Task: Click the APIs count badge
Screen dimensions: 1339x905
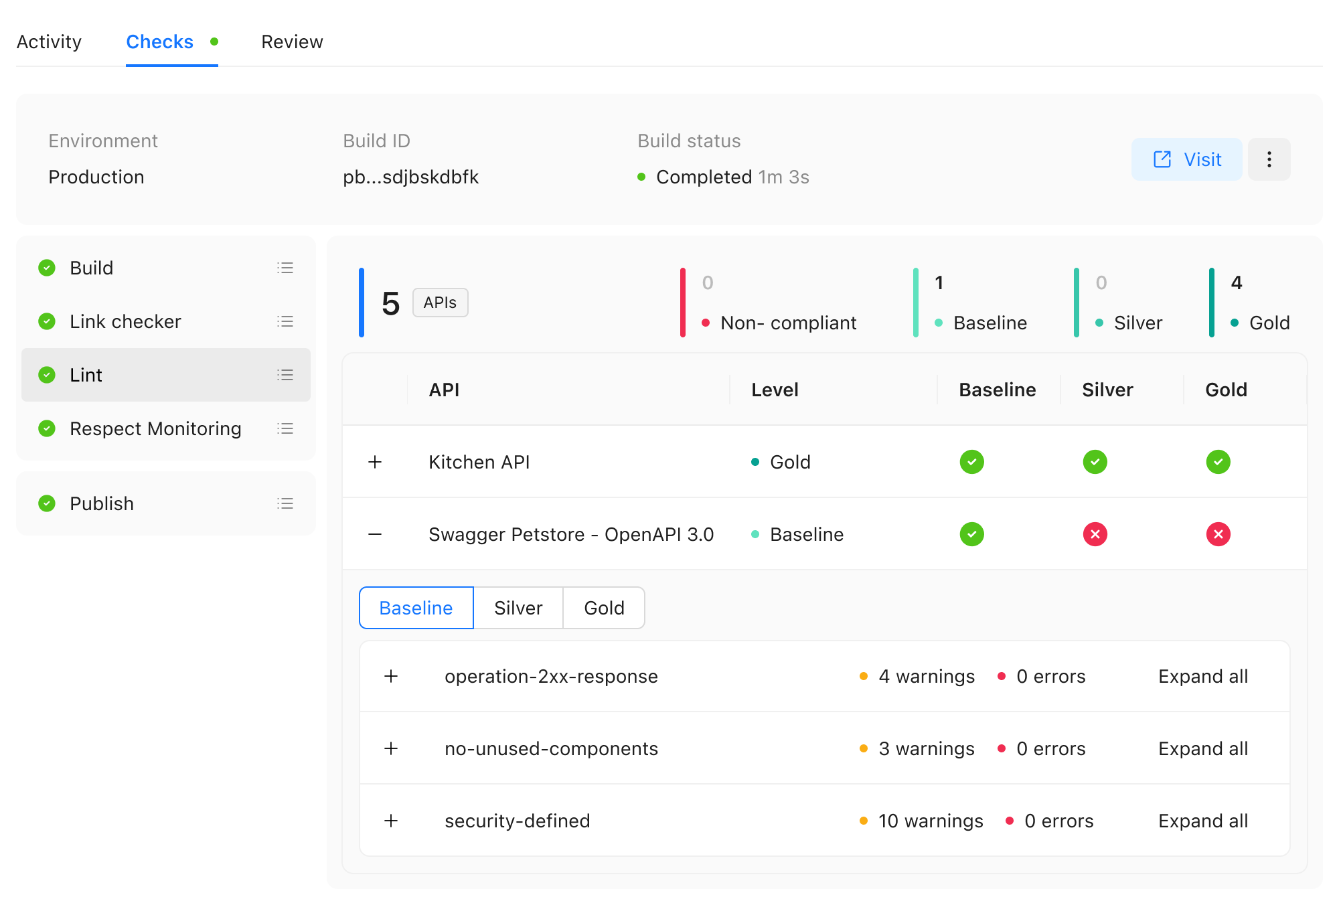Action: tap(440, 303)
